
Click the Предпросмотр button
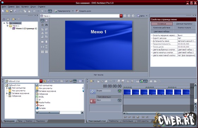point(63,11)
